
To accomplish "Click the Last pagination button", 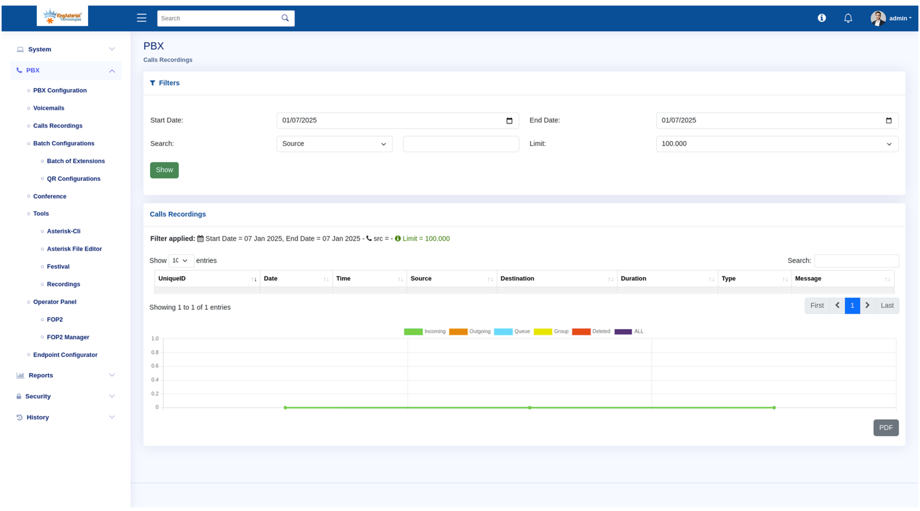I will [887, 305].
